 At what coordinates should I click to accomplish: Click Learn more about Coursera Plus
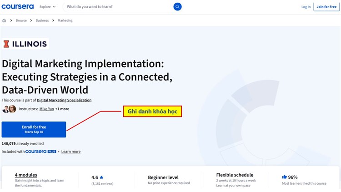[71, 152]
